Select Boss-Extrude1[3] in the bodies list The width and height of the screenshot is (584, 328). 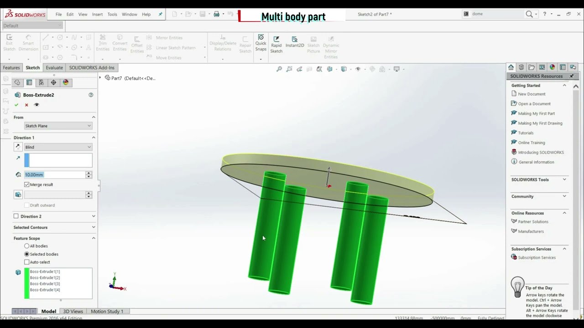coord(45,284)
